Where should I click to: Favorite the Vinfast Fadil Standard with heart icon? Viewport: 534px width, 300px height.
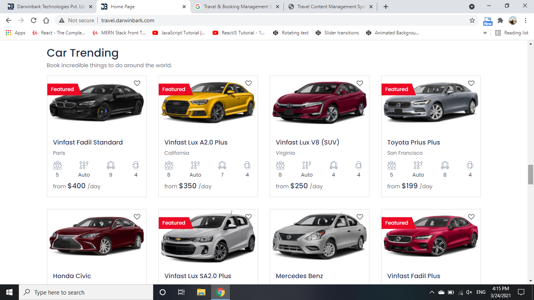click(x=137, y=83)
